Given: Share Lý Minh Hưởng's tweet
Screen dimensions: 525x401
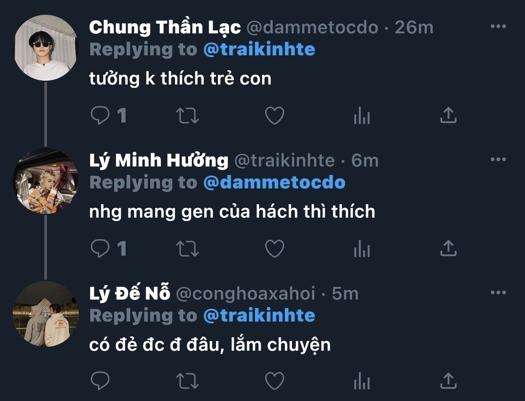Looking at the screenshot, I should pos(448,248).
